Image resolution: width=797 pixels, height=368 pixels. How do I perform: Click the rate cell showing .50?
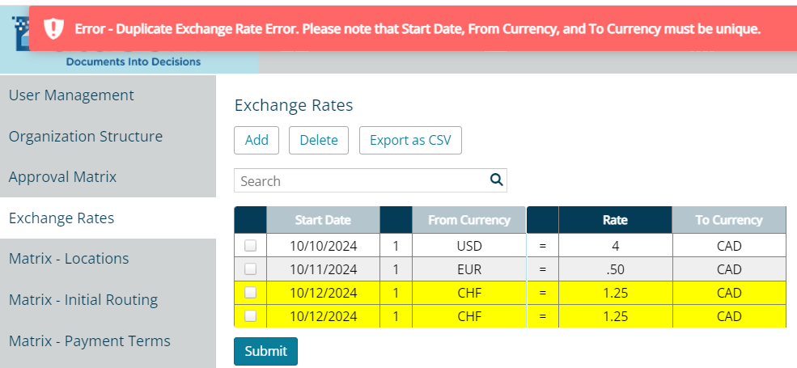[x=615, y=269]
